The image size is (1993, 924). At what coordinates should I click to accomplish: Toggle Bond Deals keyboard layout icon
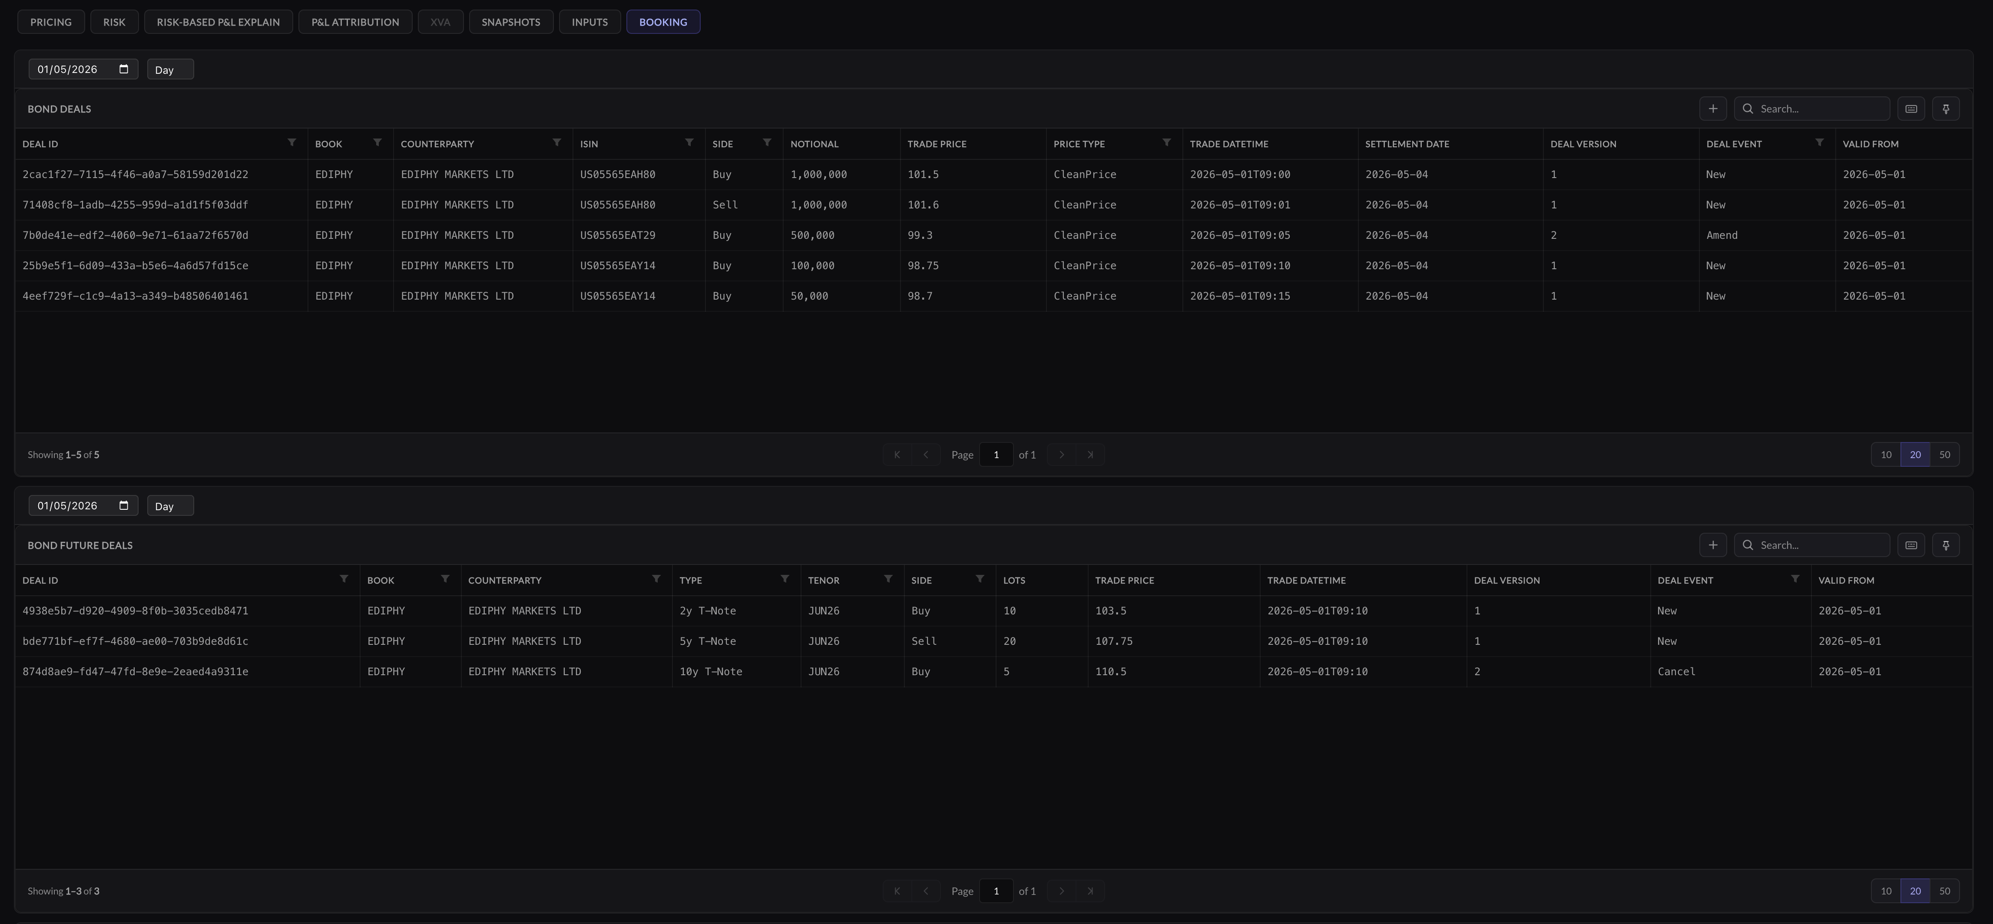[1911, 109]
